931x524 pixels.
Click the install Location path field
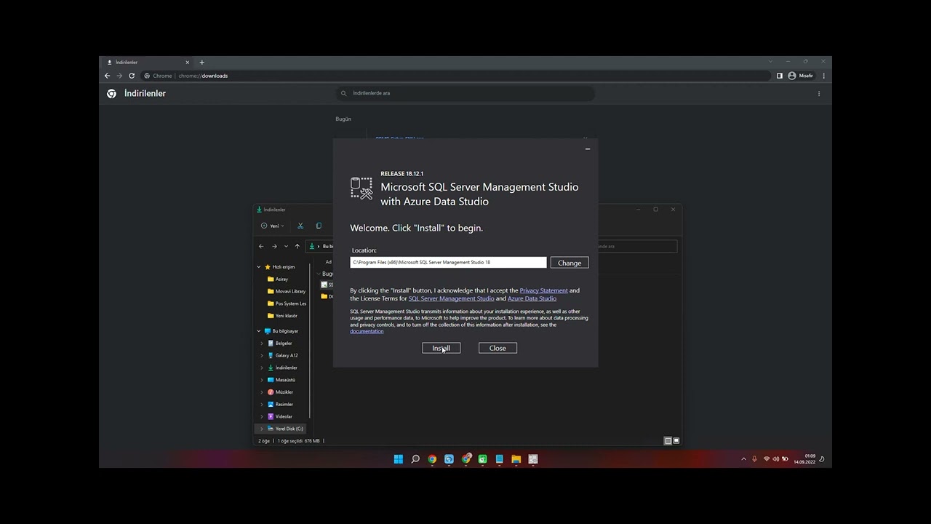click(x=448, y=262)
